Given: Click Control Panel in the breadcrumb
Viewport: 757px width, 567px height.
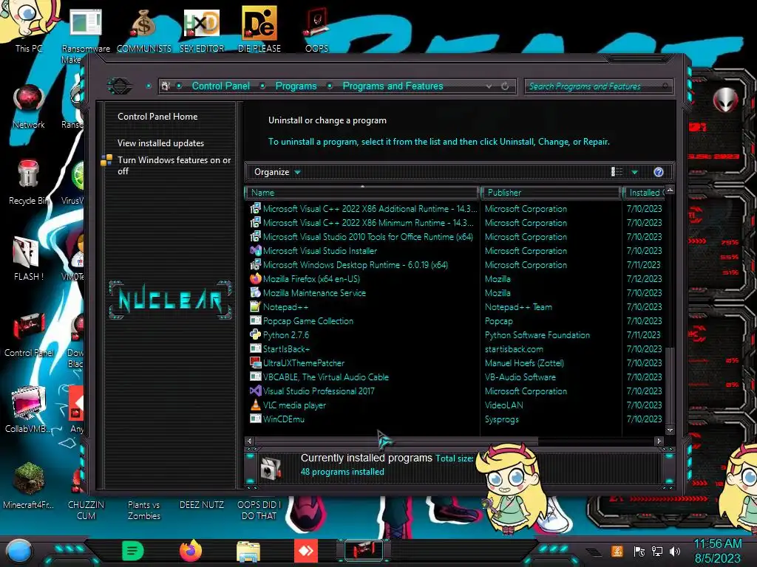Looking at the screenshot, I should pyautogui.click(x=220, y=86).
